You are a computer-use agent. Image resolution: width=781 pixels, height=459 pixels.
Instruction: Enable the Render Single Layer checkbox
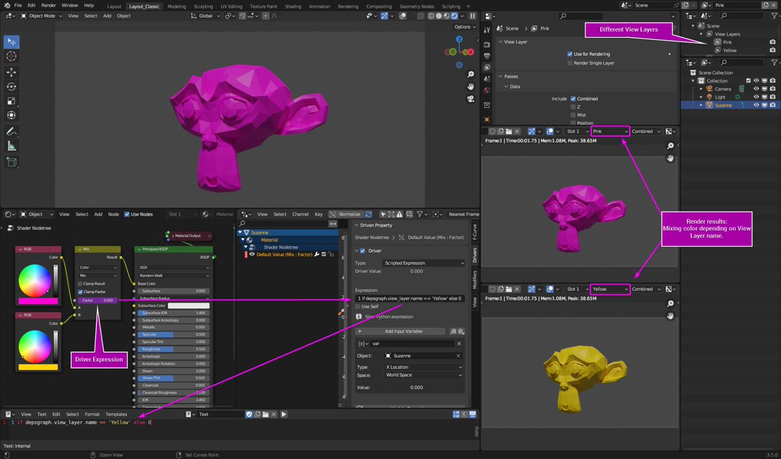569,63
